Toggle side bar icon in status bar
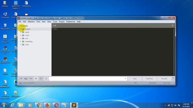 pyautogui.click(x=21, y=83)
